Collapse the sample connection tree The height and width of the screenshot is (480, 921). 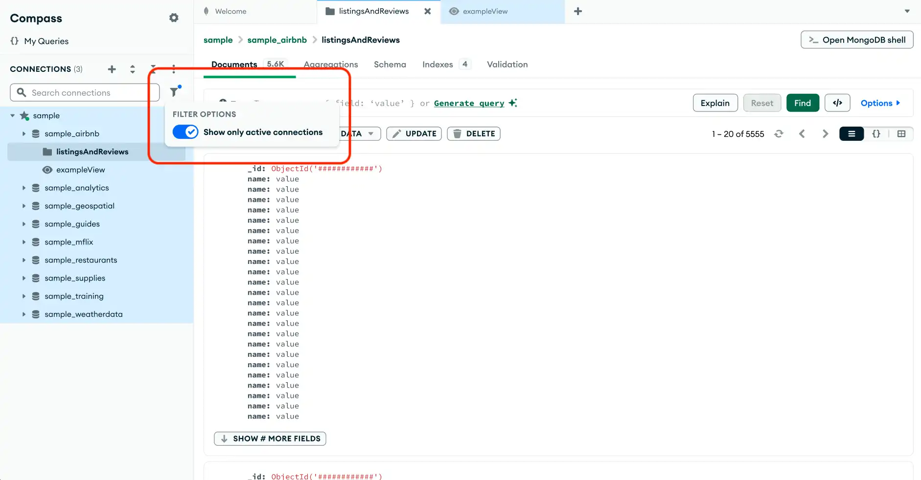12,115
